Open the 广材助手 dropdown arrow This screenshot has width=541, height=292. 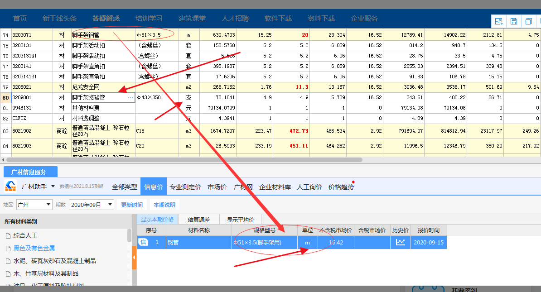tap(53, 187)
